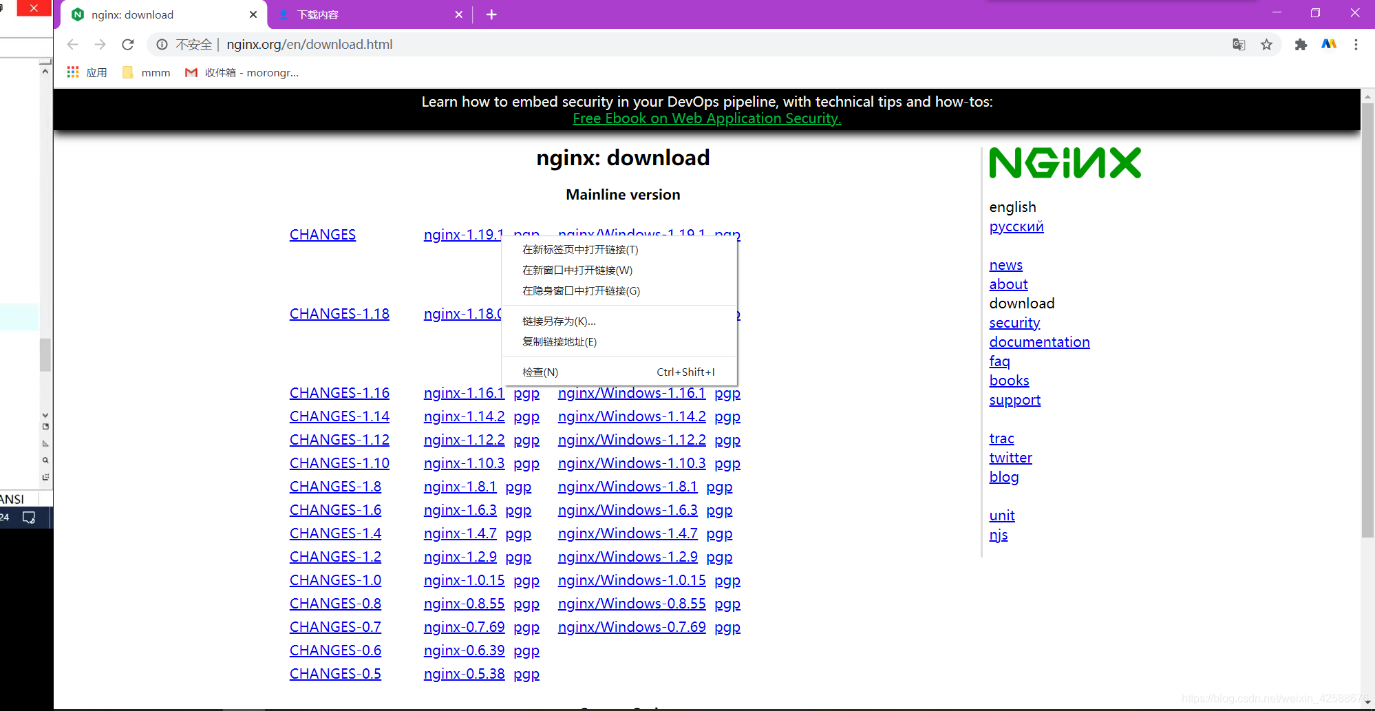The image size is (1375, 711).
Task: Click the page vertical scrollbar thumb
Action: pyautogui.click(x=1367, y=320)
